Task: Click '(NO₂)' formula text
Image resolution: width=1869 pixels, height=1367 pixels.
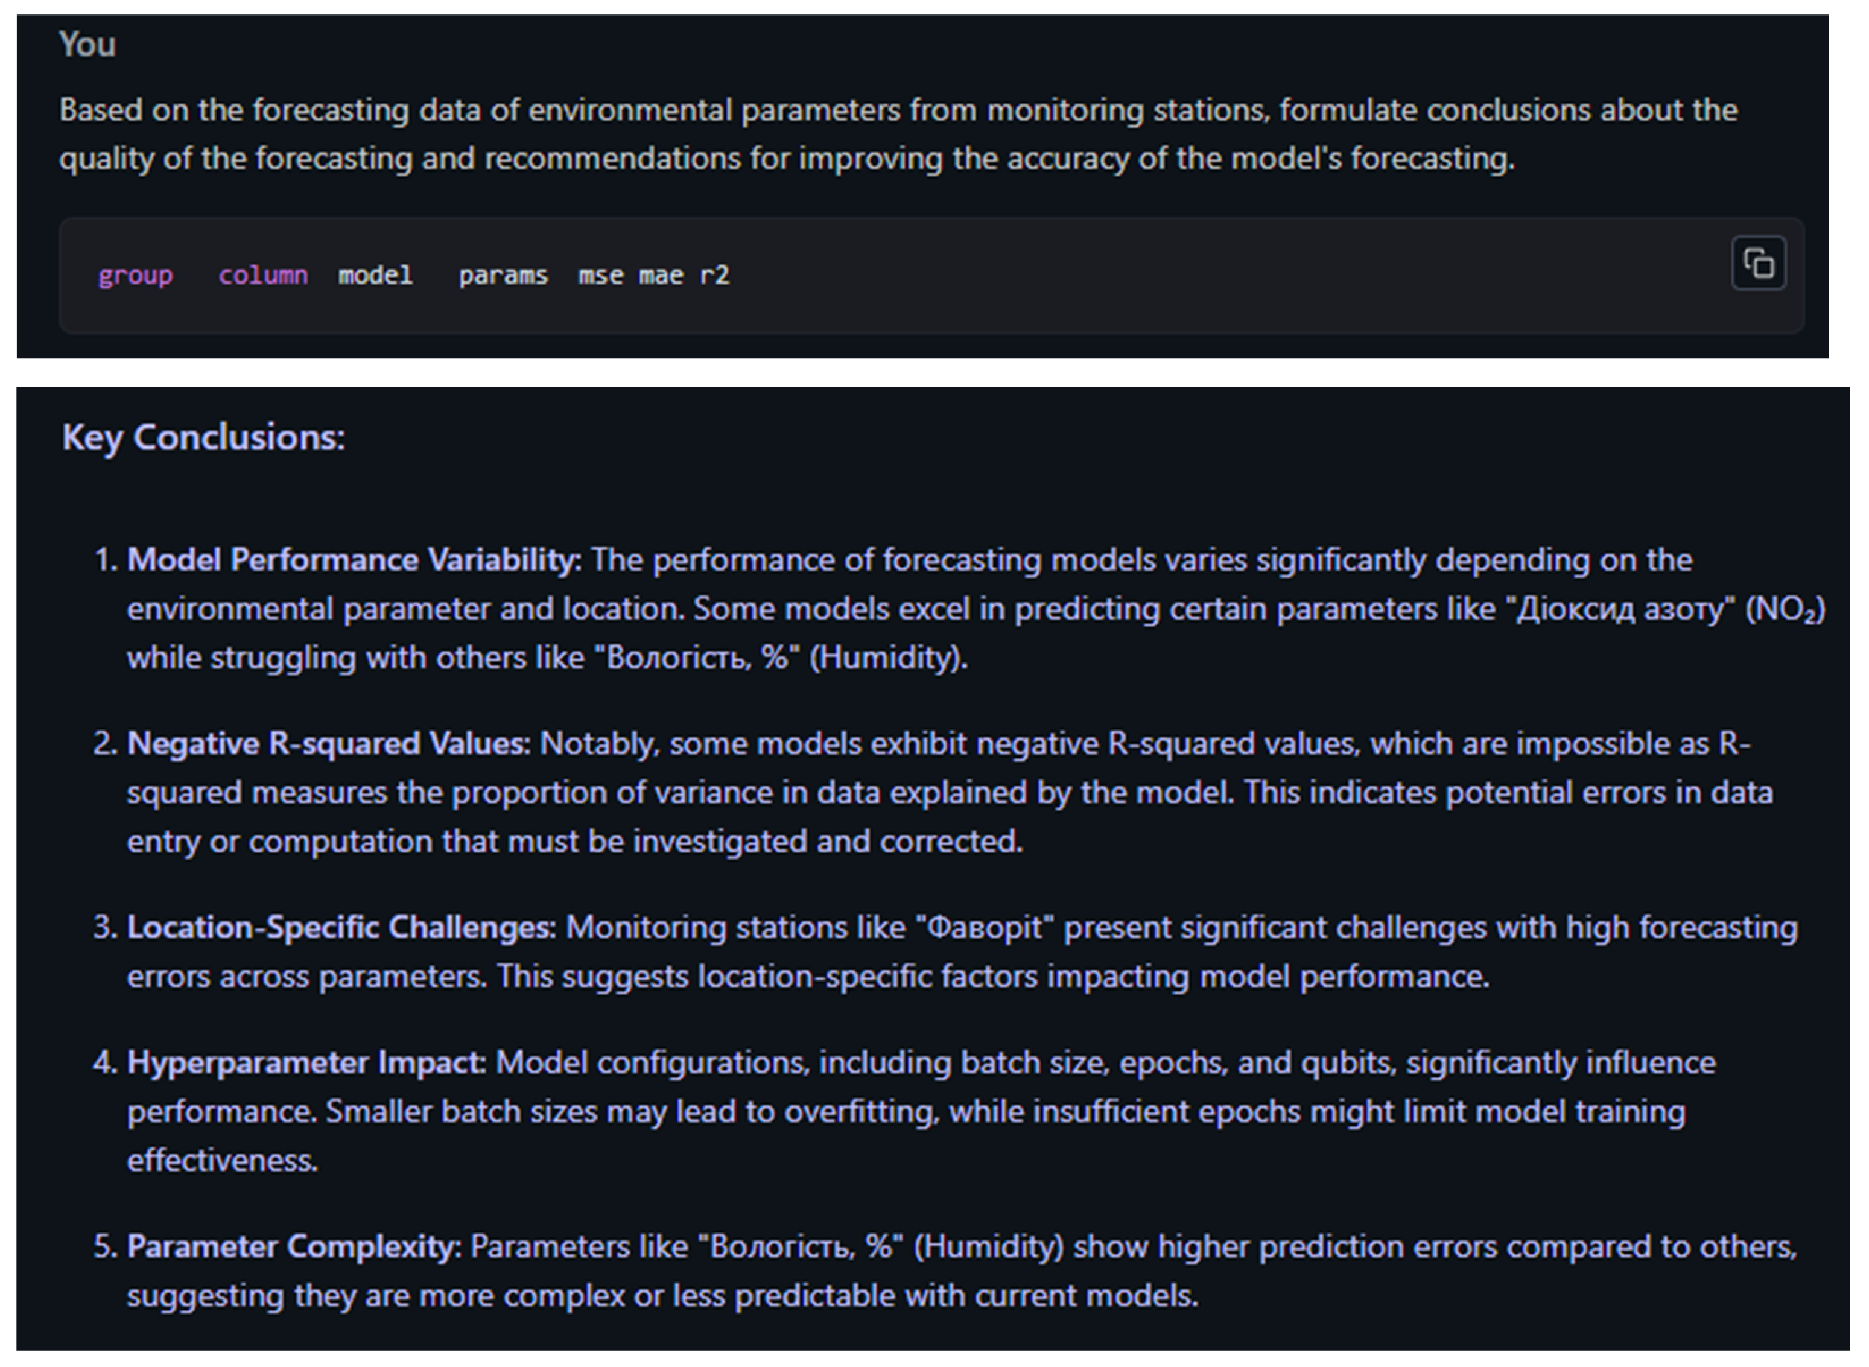Action: pos(1785,610)
